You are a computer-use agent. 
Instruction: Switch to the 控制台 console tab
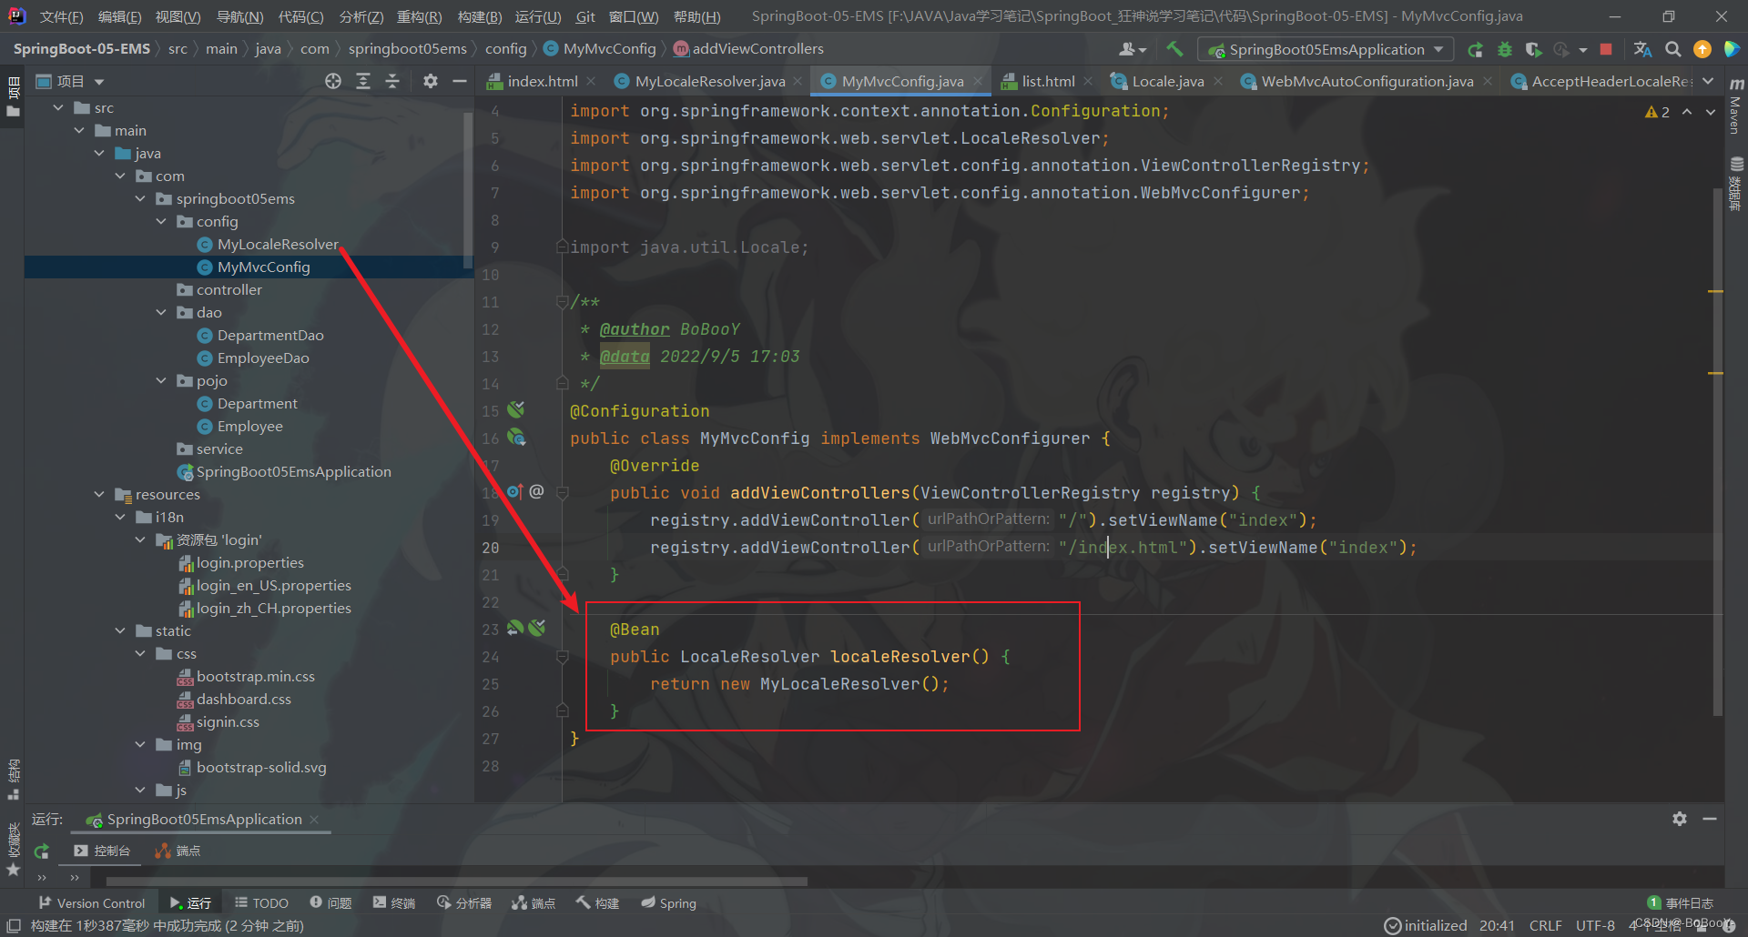pos(103,851)
